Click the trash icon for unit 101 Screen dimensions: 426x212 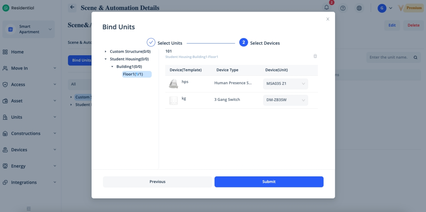[315, 56]
